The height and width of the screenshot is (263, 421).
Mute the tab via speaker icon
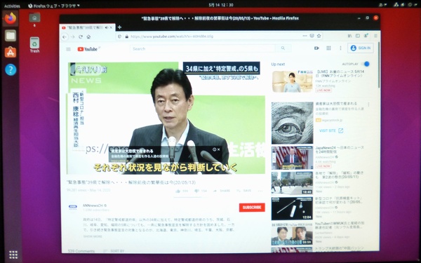[x=107, y=27]
